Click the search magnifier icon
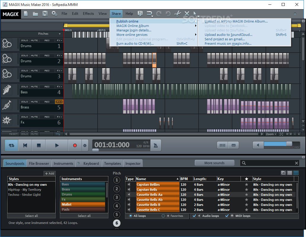 pos(244,163)
